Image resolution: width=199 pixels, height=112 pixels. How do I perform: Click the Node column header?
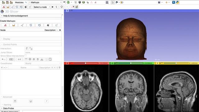3,30
